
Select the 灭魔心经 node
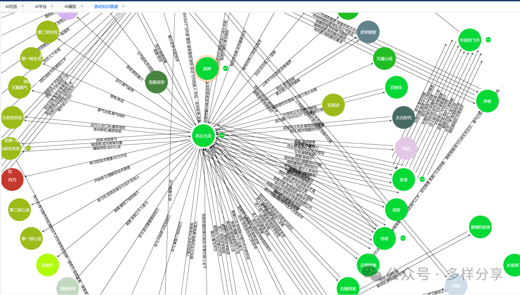[384, 58]
